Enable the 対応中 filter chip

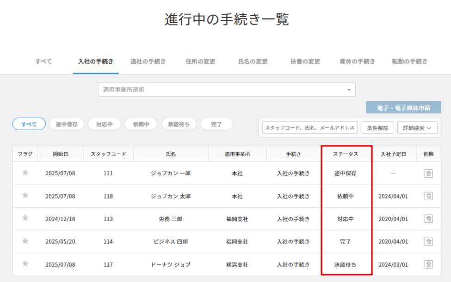click(x=103, y=124)
